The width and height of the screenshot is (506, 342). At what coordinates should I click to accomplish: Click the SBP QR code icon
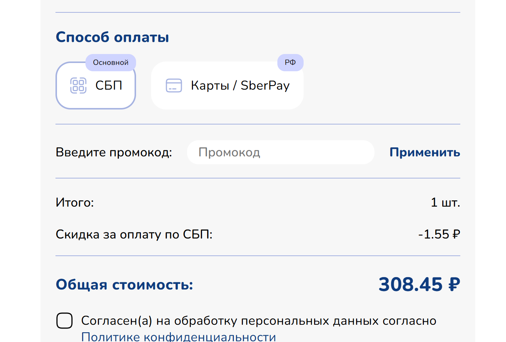78,85
